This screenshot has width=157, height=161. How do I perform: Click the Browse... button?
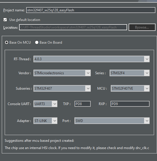(x=142, y=27)
